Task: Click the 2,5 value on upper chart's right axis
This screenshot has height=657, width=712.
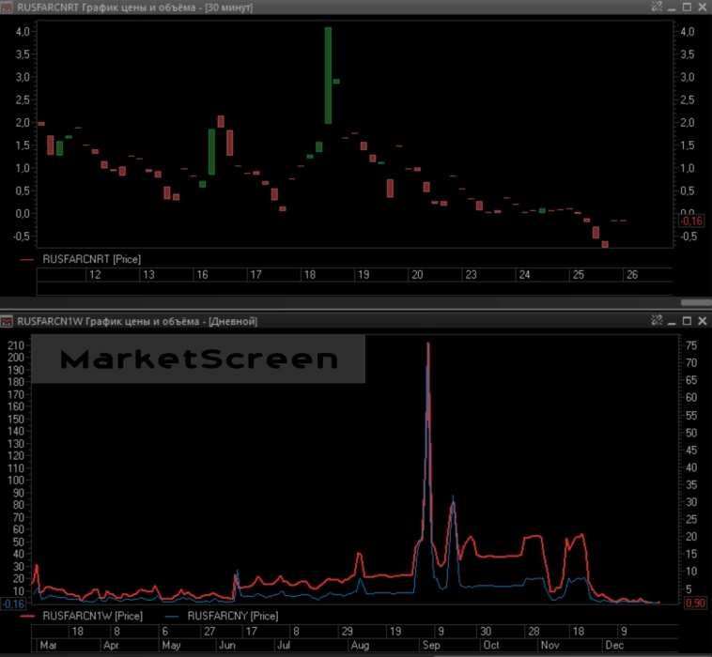Action: [x=688, y=100]
